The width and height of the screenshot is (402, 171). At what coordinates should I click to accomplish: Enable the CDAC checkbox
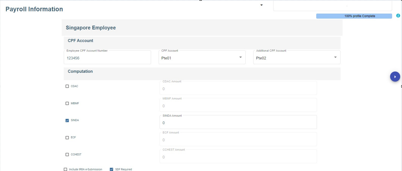pyautogui.click(x=67, y=86)
